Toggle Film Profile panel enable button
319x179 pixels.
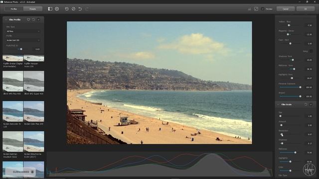tap(38, 20)
